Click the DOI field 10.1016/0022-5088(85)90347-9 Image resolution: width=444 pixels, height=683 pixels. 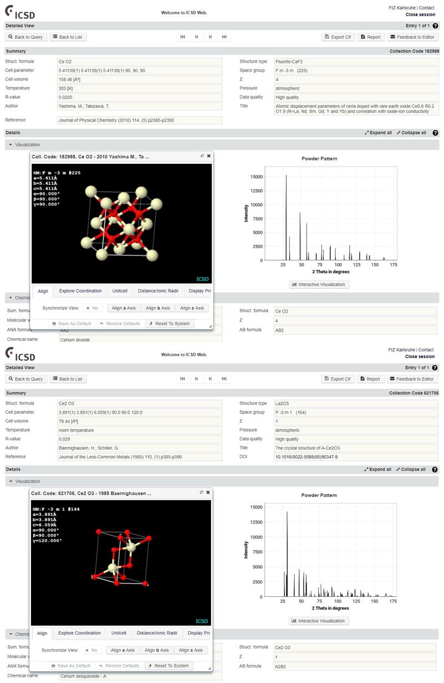[356, 457]
